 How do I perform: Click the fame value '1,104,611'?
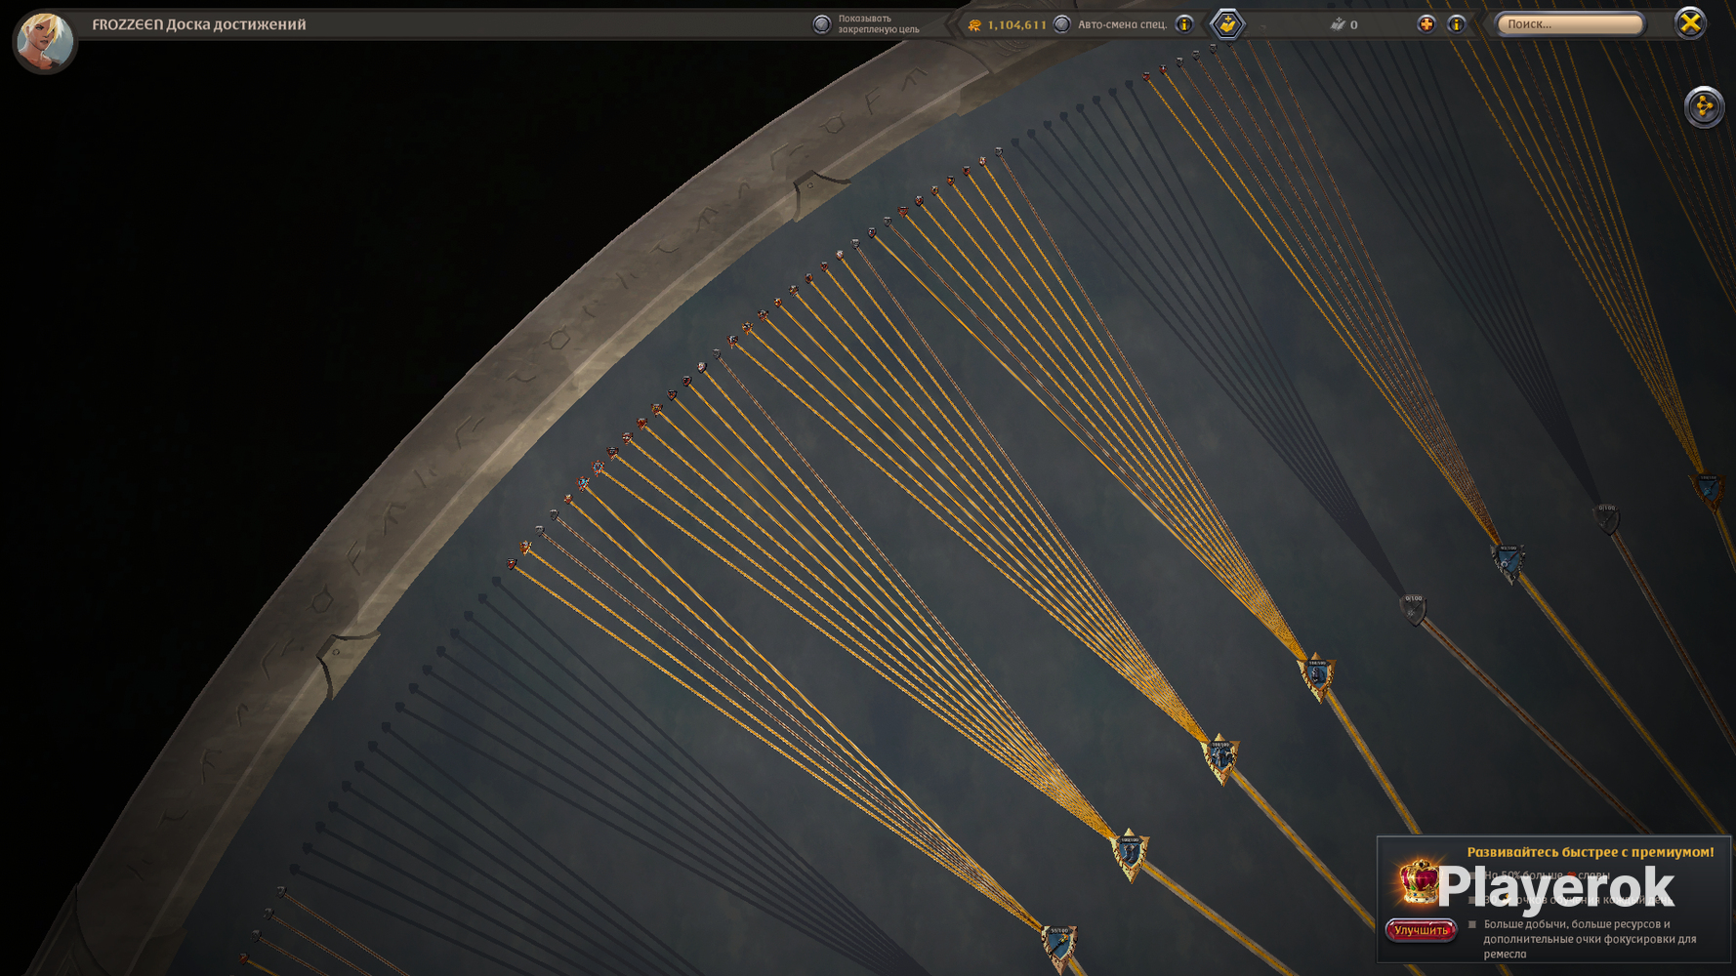1016,25
